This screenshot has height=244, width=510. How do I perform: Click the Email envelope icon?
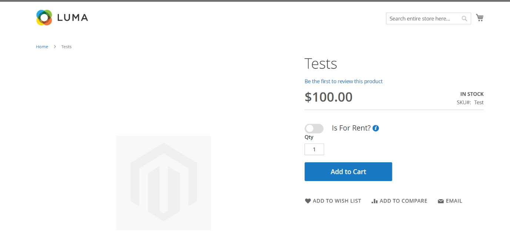coord(441,201)
